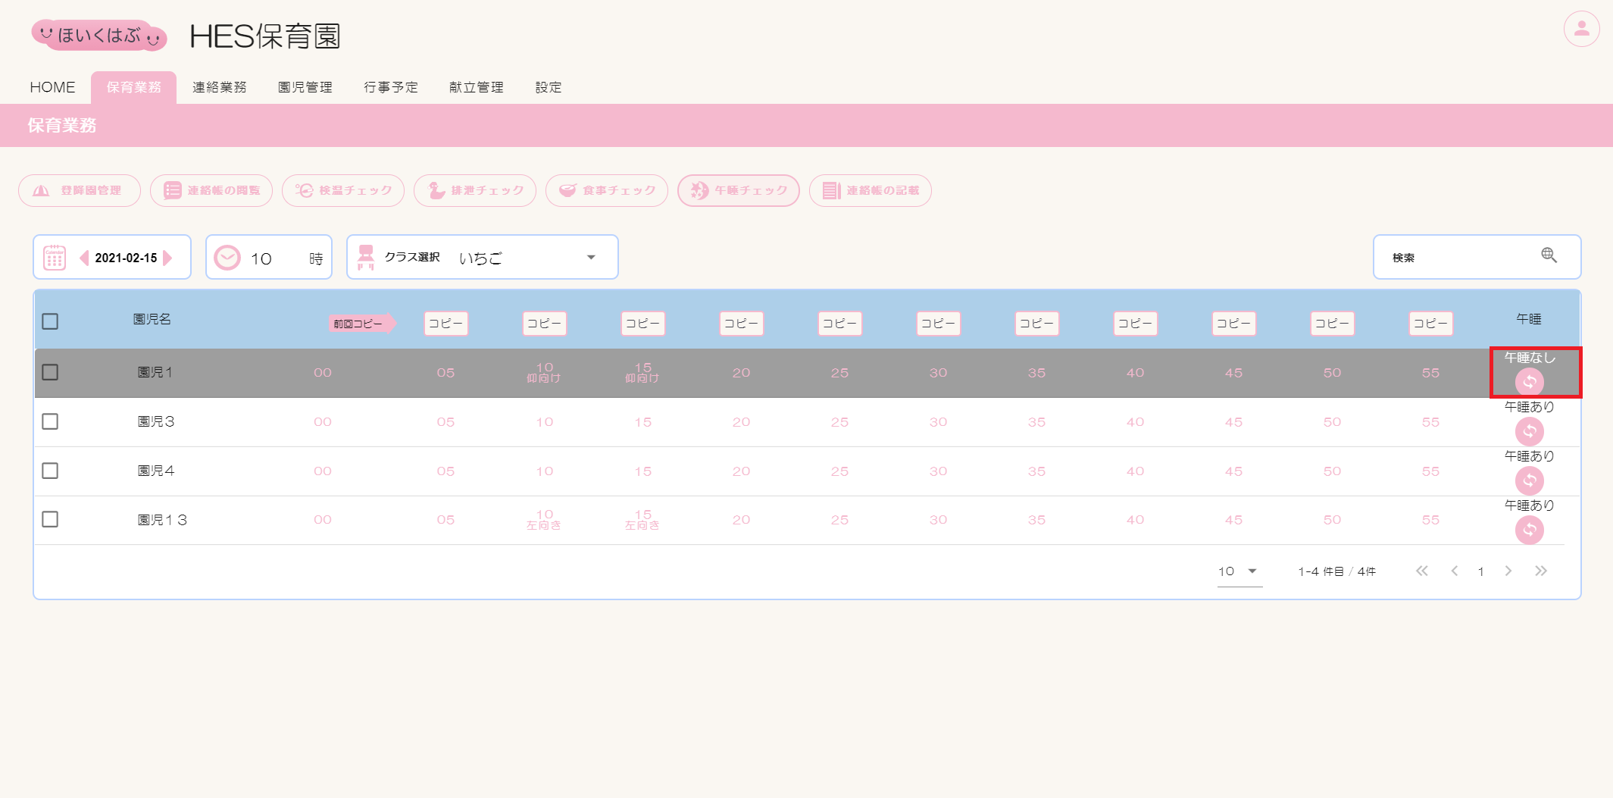Click the 前回コピー button
The width and height of the screenshot is (1613, 798).
[x=362, y=324]
